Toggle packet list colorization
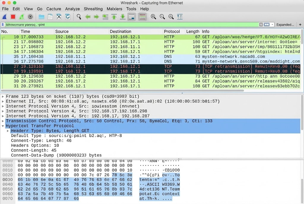304x204 pixels. click(x=142, y=17)
